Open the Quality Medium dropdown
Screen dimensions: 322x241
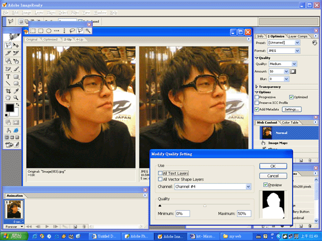294,64
